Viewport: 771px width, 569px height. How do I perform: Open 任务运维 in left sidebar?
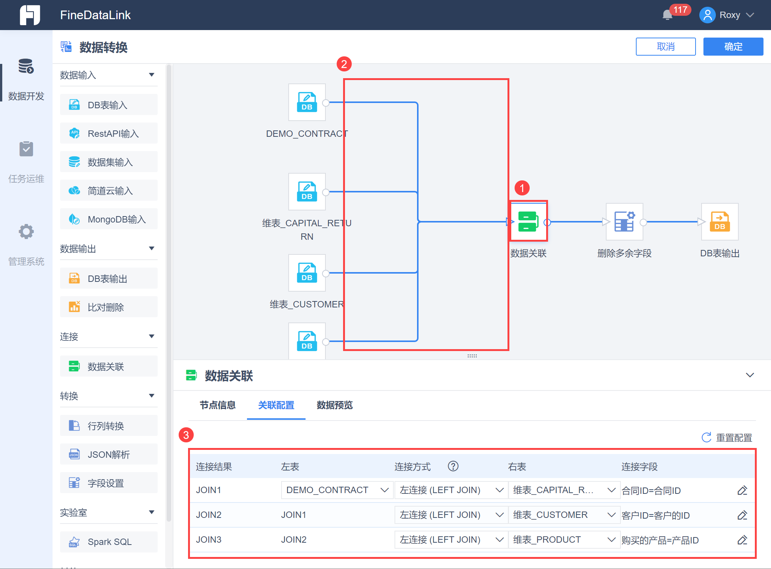coord(26,149)
